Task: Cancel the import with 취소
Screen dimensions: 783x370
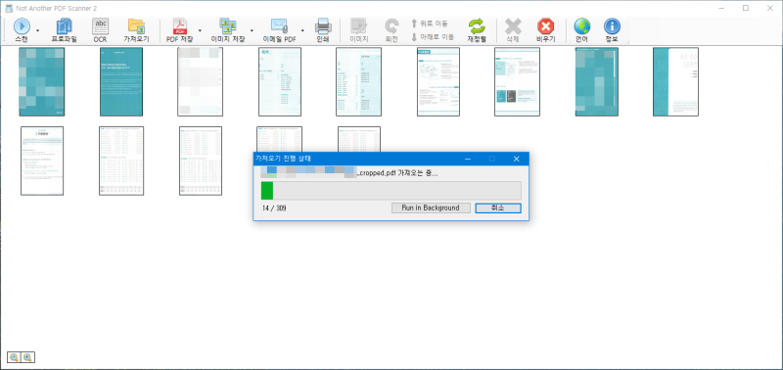Action: pos(498,208)
